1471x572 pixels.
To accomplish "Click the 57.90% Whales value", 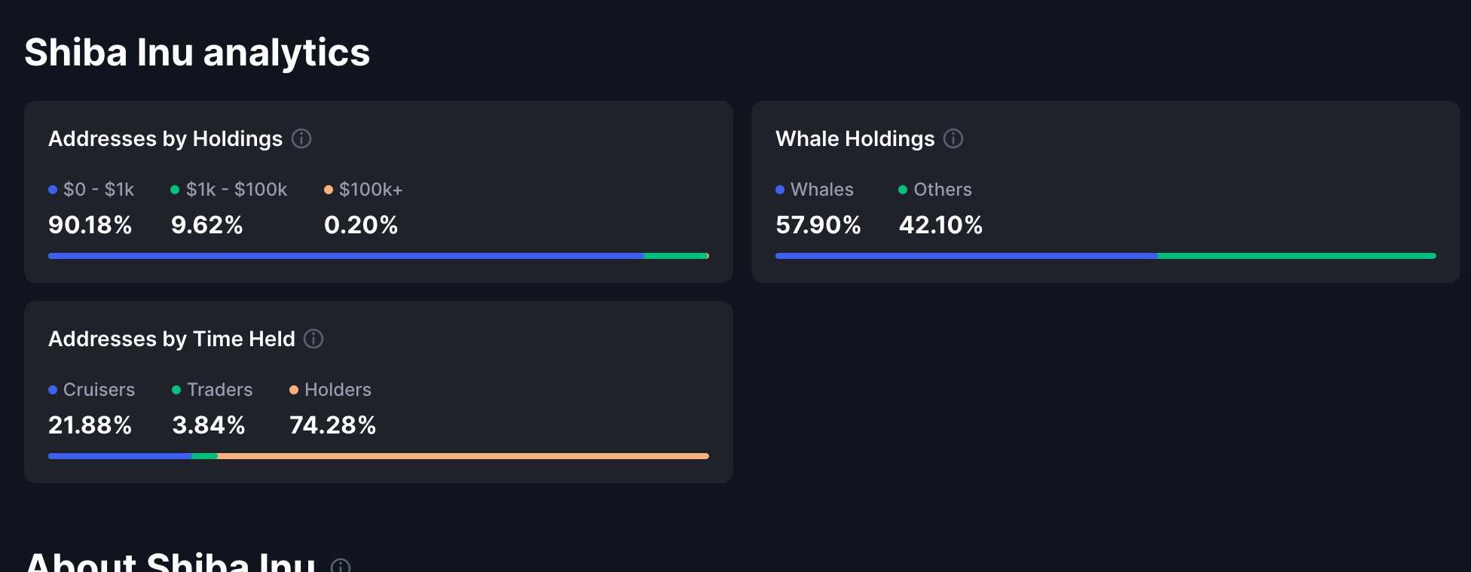I will tap(818, 225).
